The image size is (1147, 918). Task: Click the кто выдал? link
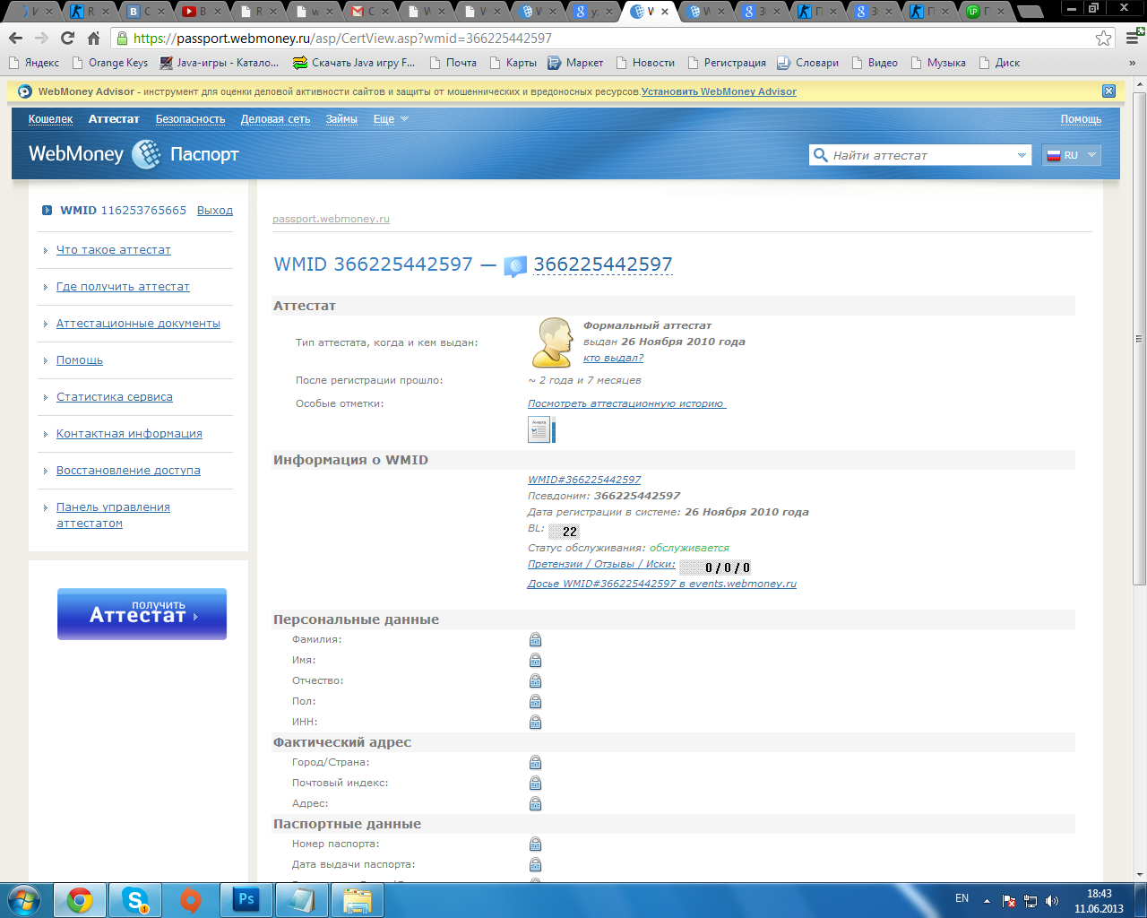[613, 358]
